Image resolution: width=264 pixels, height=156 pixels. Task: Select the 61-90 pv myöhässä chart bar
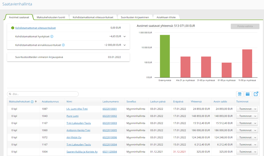pyautogui.click(x=227, y=70)
